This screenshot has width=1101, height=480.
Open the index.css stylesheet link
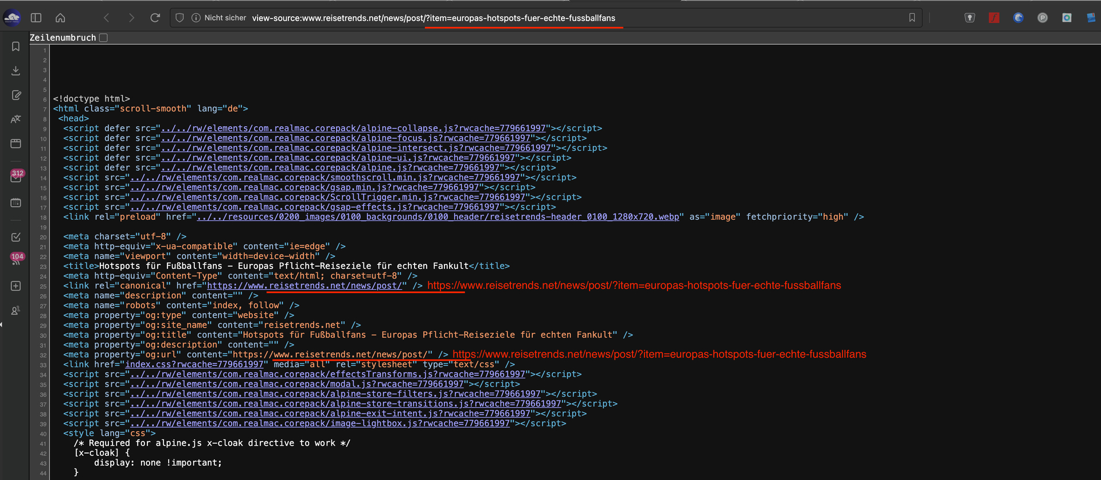pos(194,364)
